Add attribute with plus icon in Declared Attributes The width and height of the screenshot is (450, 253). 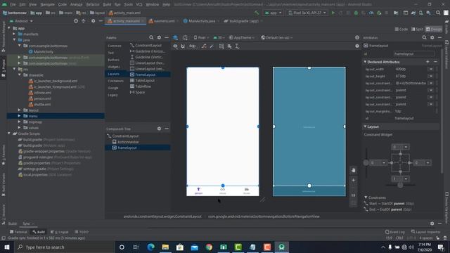pos(427,62)
